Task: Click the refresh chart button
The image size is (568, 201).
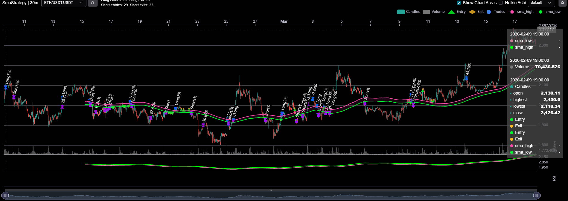Action: click(x=92, y=3)
